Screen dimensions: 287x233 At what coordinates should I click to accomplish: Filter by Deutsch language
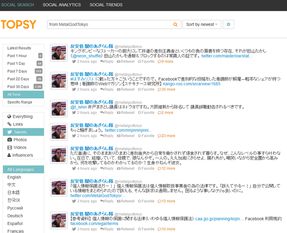[x=15, y=216]
